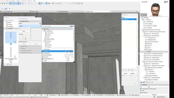Click the Edit button in Profile Manager

[24, 31]
